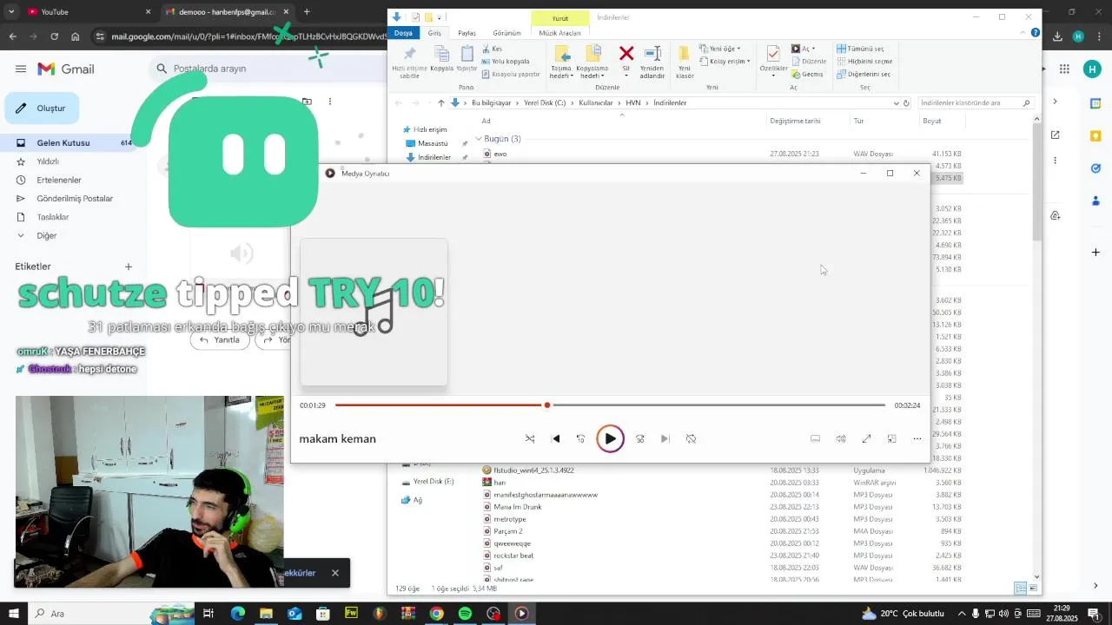Click Geçmiş in Explorer ribbon
1112x625 pixels.
807,75
